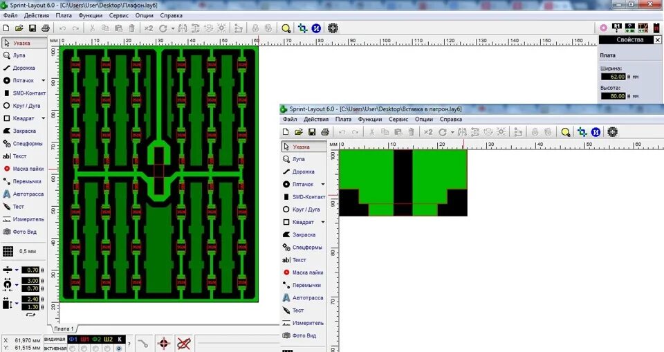Save icon in Вставка в патрон window toolbar

[x=312, y=132]
